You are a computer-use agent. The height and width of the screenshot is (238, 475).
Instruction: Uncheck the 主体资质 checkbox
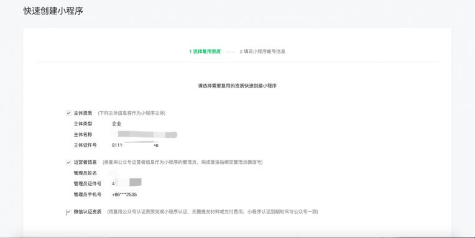coord(69,113)
